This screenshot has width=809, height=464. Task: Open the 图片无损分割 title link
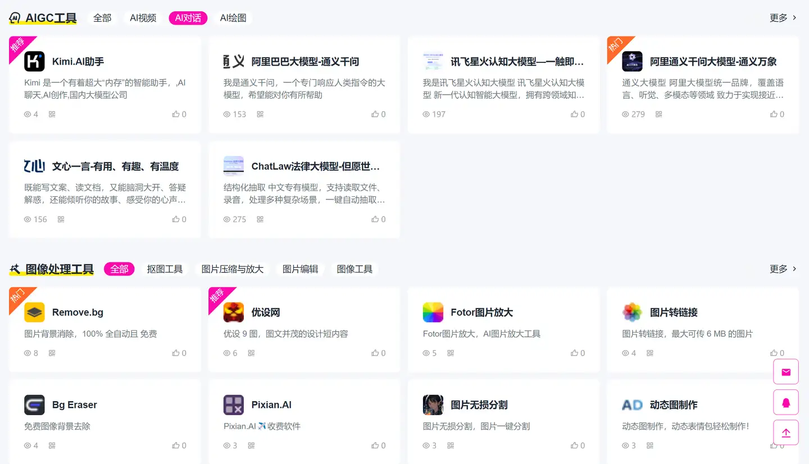(479, 405)
